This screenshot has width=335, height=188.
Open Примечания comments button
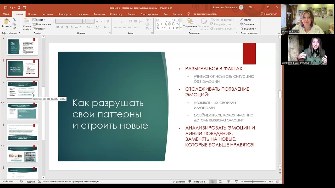coord(197,181)
